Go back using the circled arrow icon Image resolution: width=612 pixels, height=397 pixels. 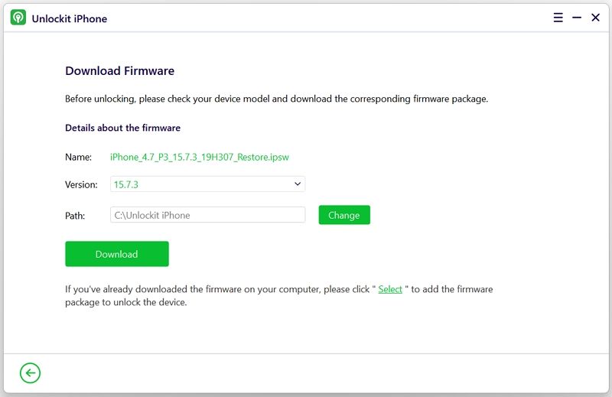pyautogui.click(x=30, y=373)
